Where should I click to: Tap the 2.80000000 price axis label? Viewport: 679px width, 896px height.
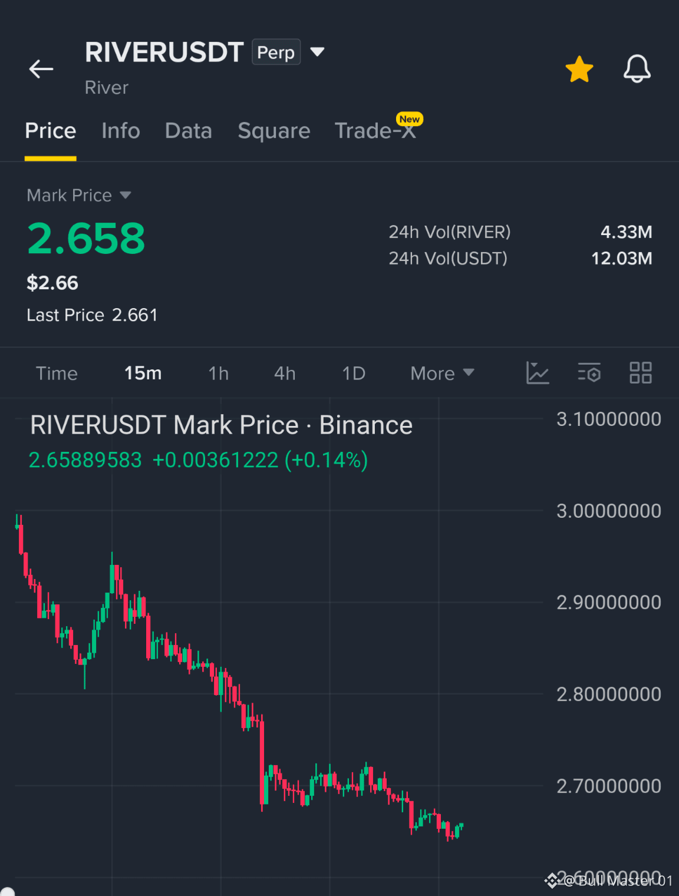(609, 694)
